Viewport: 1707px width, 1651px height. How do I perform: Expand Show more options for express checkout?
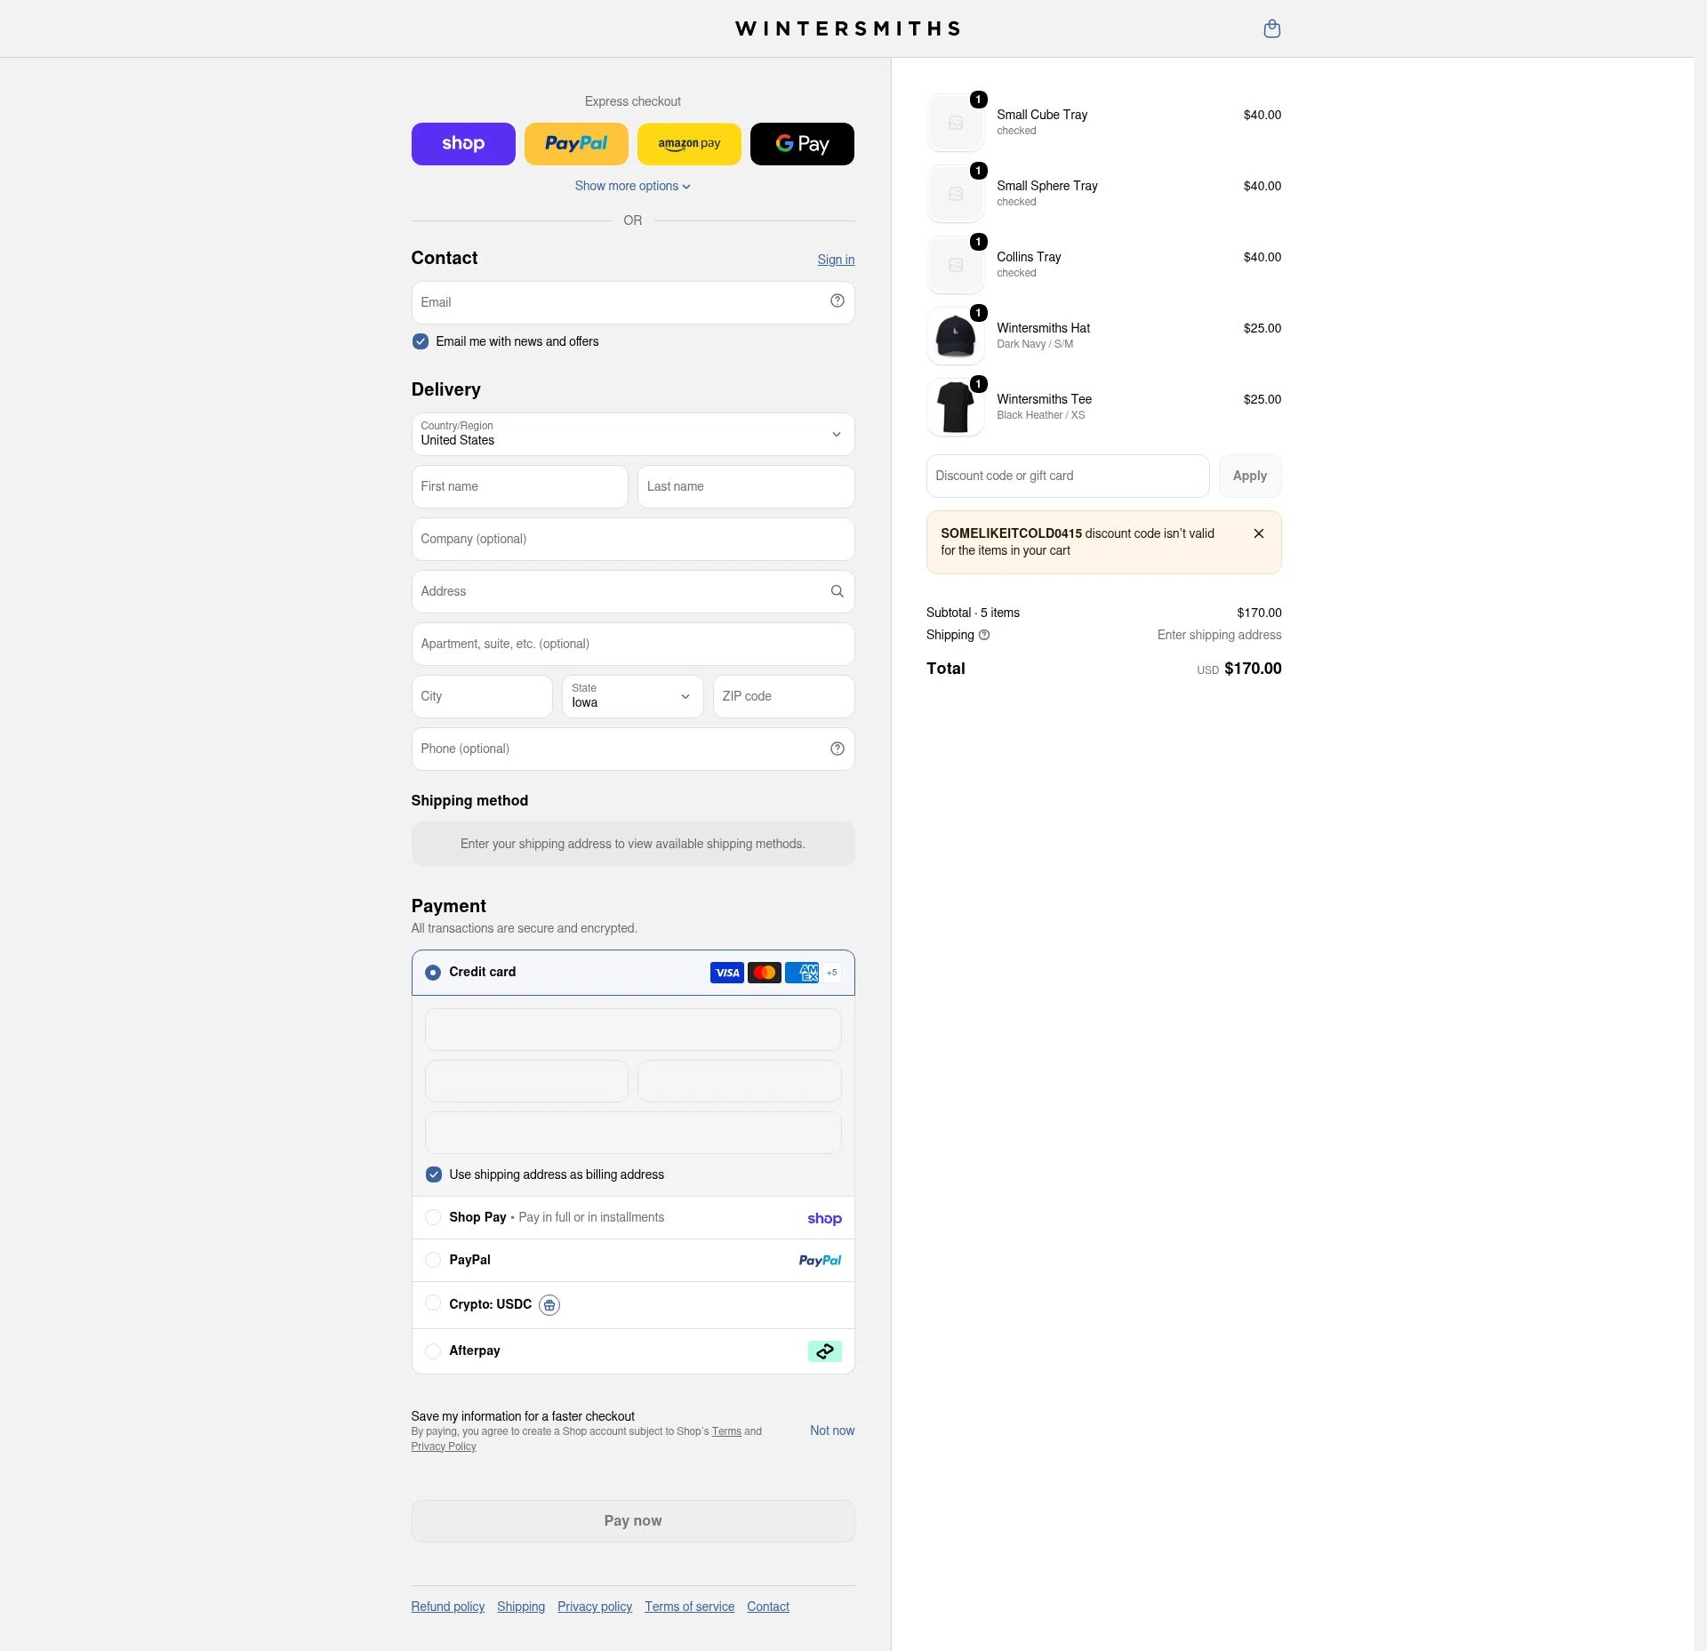tap(632, 186)
